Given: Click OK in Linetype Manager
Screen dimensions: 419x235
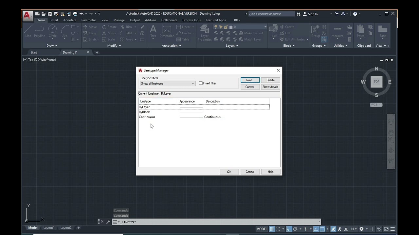Looking at the screenshot, I should pos(229,172).
